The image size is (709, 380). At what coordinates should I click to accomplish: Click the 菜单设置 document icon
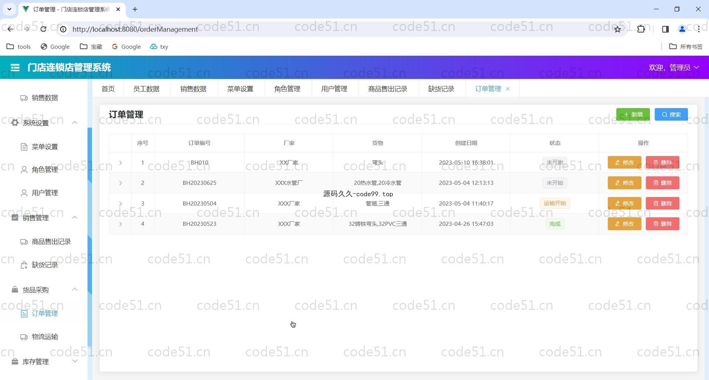[24, 147]
